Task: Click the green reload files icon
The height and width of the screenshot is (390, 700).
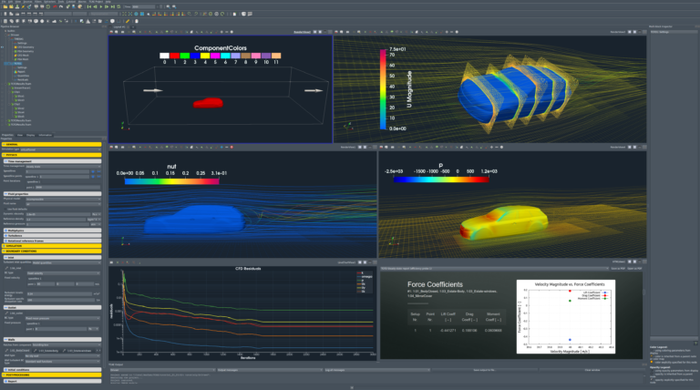Action: [x=48, y=6]
